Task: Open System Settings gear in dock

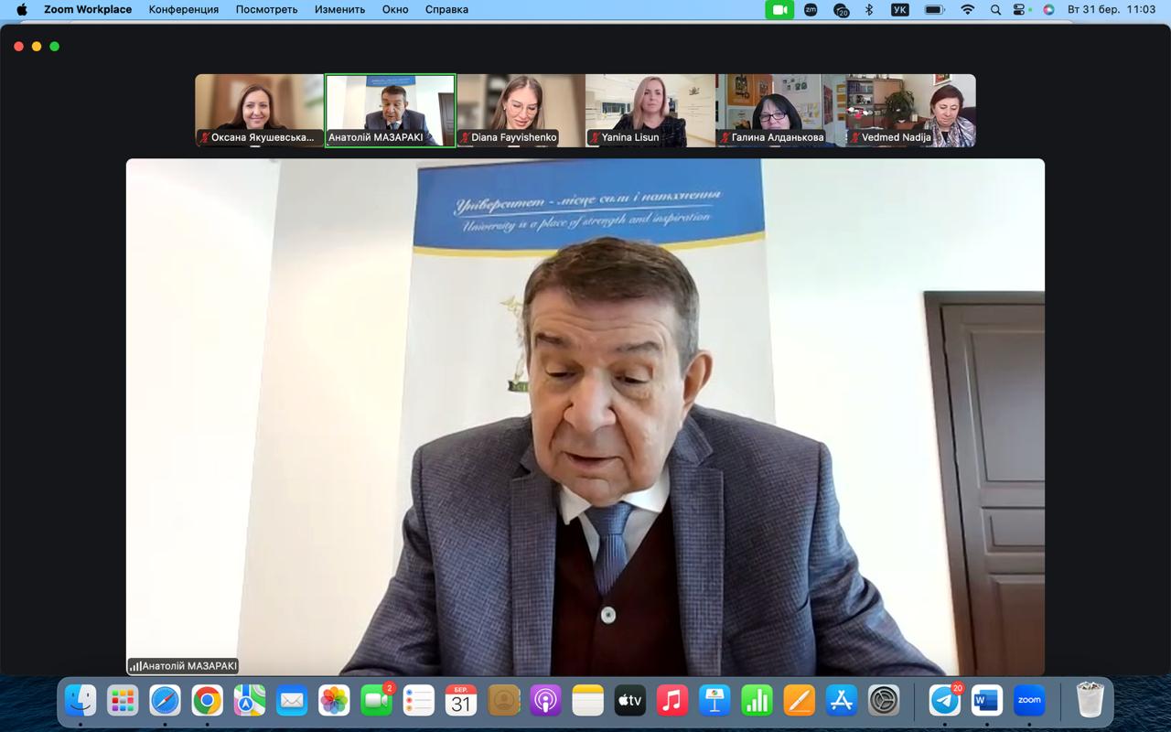Action: click(884, 701)
